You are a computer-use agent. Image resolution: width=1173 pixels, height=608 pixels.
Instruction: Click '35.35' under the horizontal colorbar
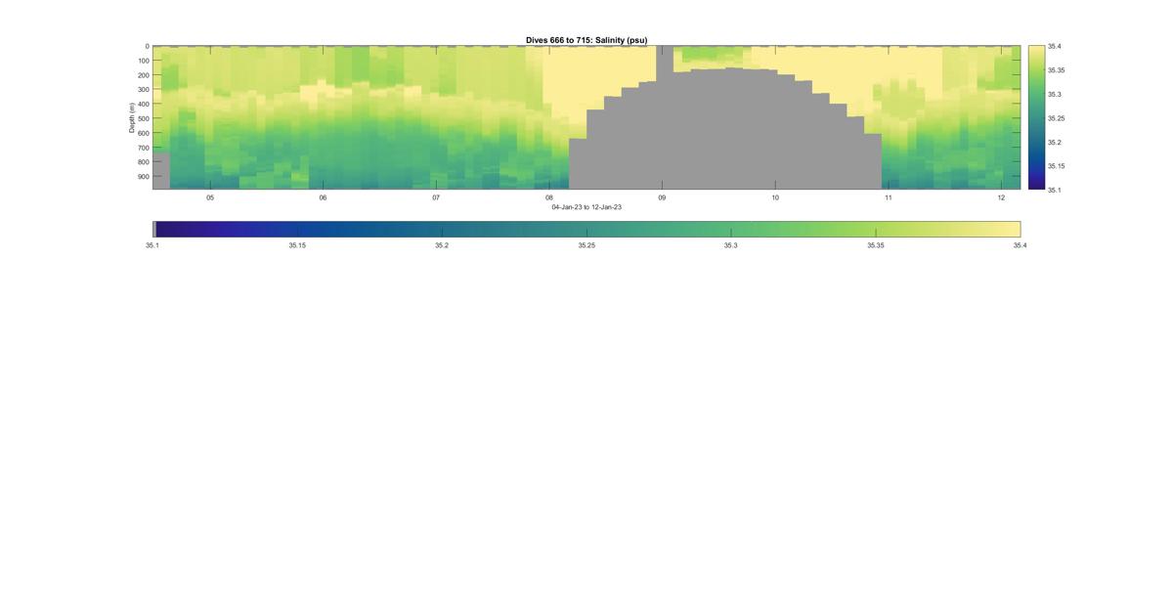(x=876, y=245)
